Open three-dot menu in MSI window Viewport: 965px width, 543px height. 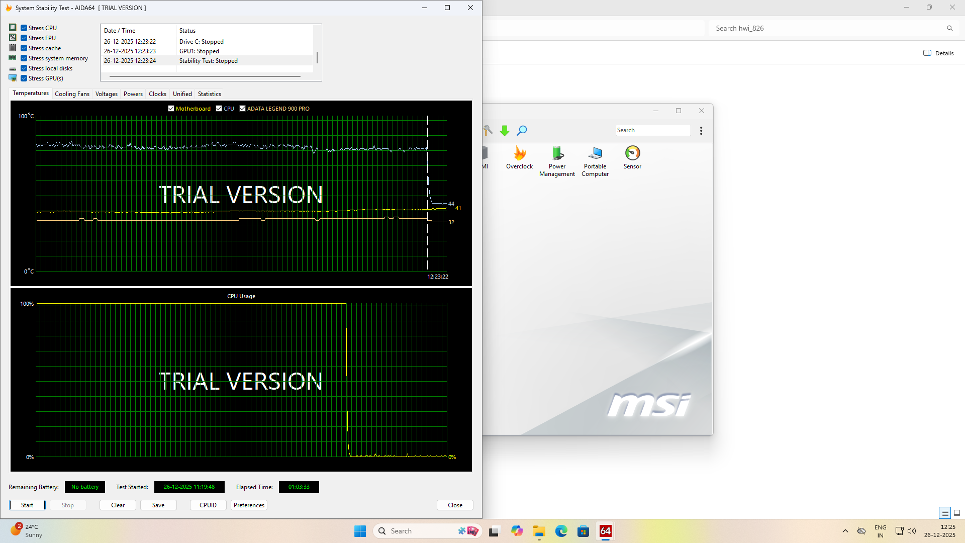pyautogui.click(x=701, y=131)
